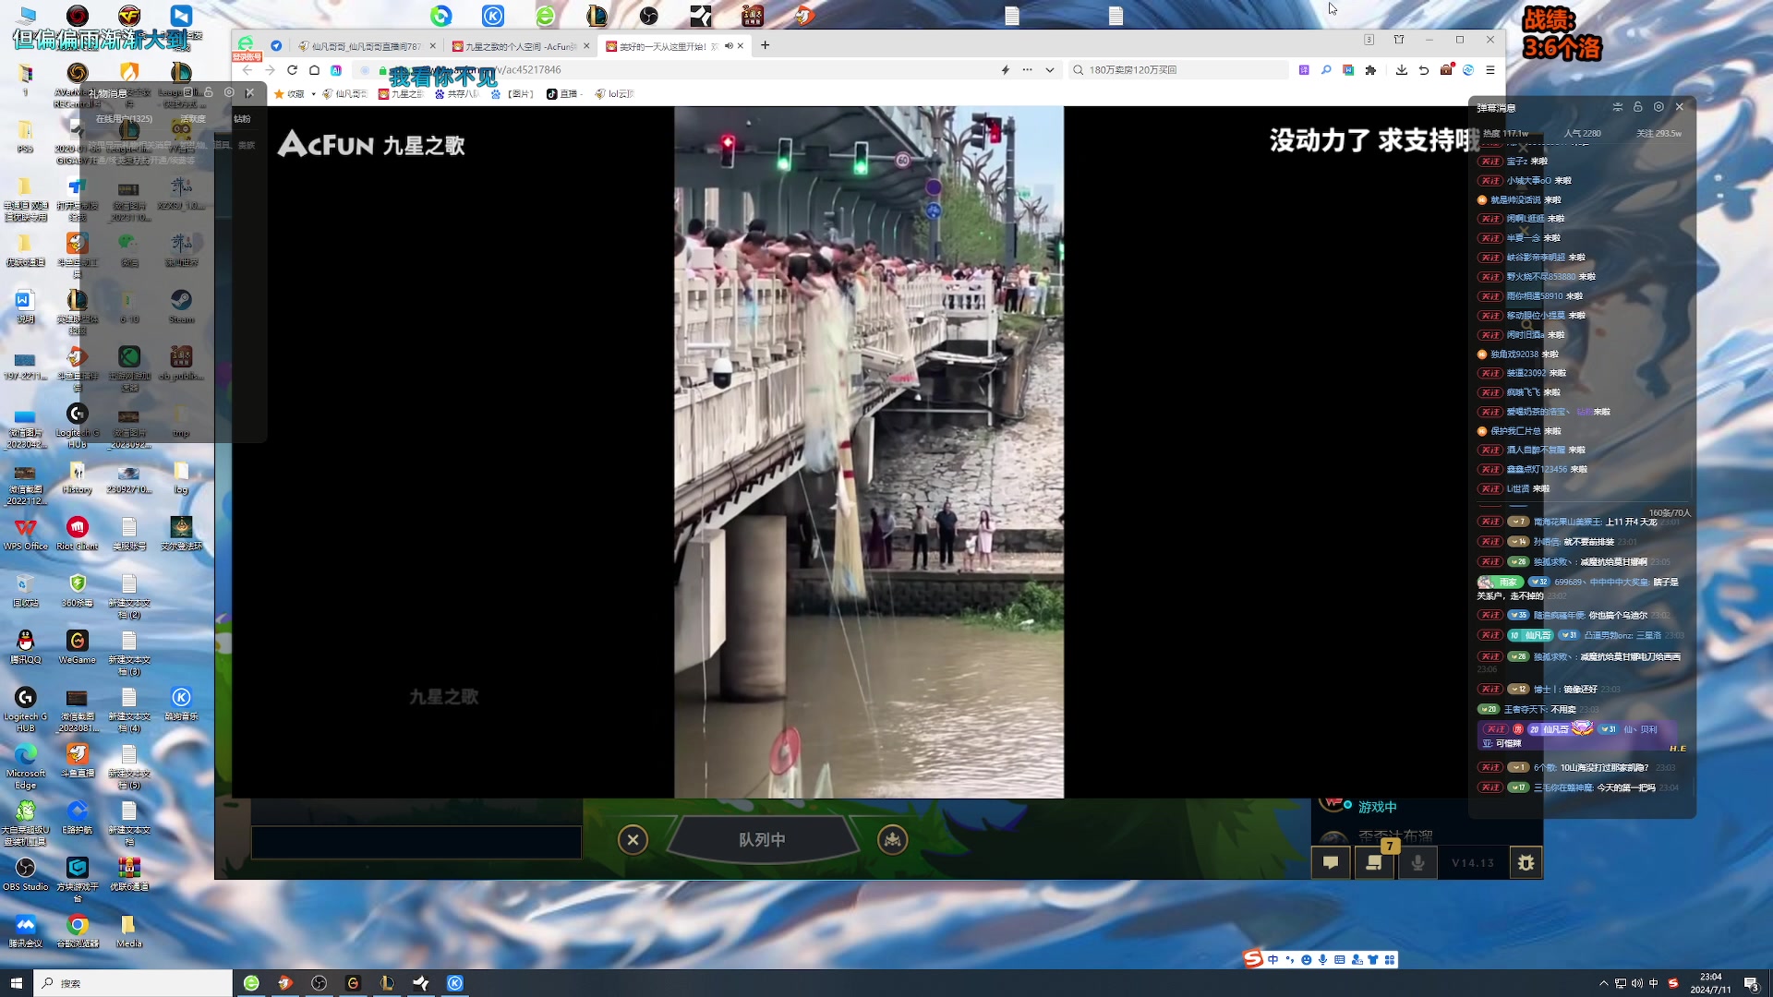Enable Sogou voice input microphone
This screenshot has height=997, width=1773.
(1323, 960)
